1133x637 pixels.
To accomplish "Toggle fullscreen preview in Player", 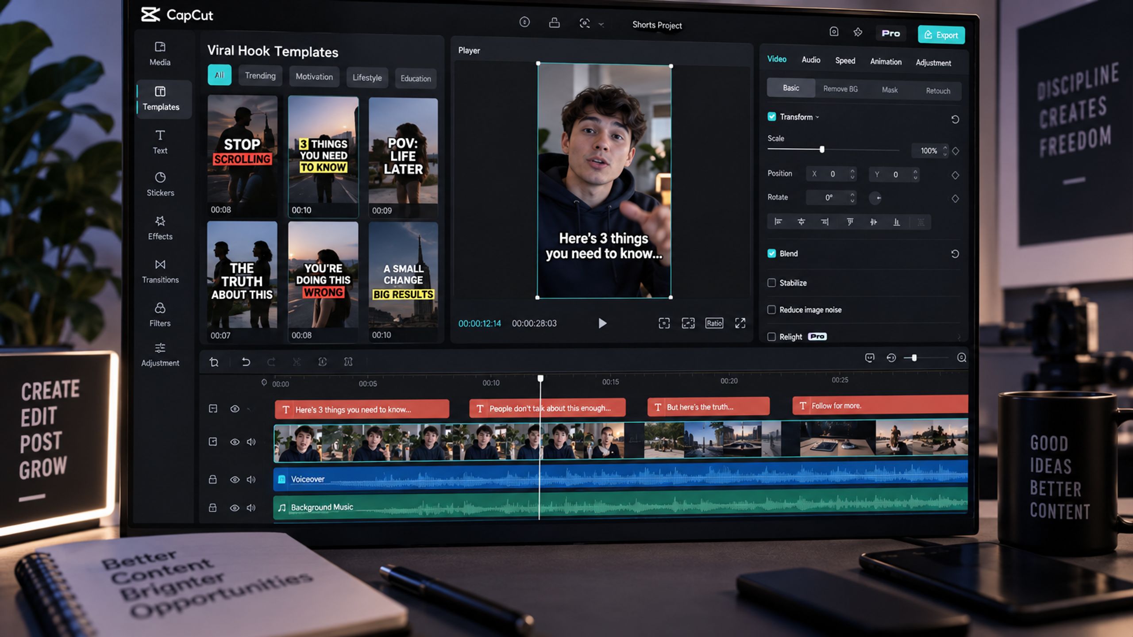I will [740, 323].
